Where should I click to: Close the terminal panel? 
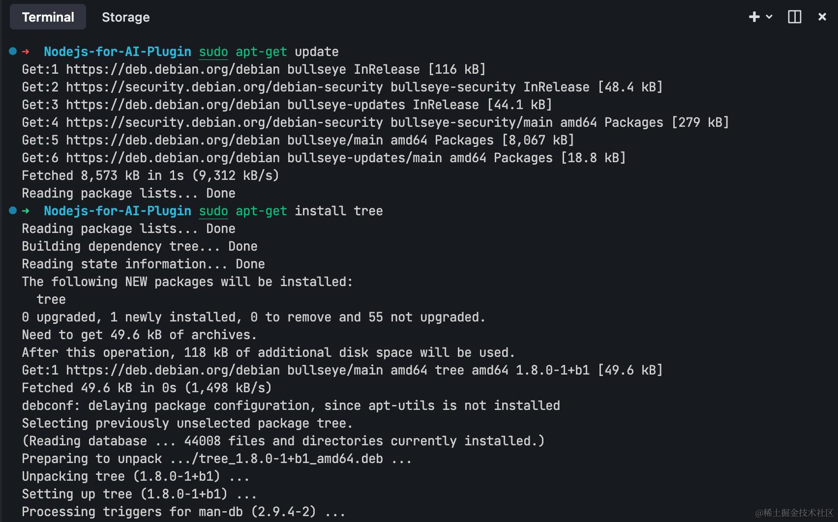pos(822,17)
